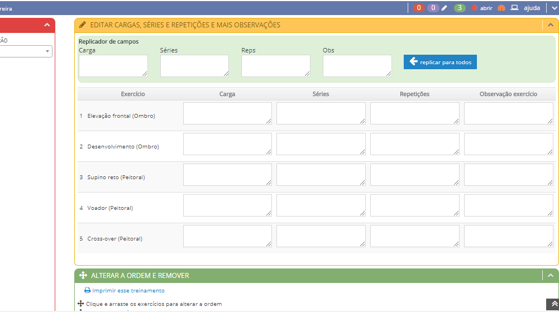Image resolution: width=559 pixels, height=312 pixels.
Task: Collapse the Editar Cargas yellow panel
Action: pyautogui.click(x=550, y=25)
